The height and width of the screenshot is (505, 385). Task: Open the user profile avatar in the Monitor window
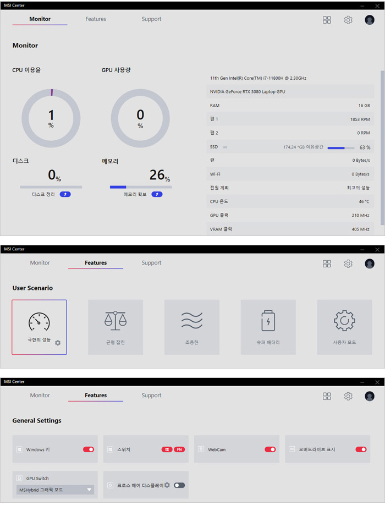tap(370, 20)
